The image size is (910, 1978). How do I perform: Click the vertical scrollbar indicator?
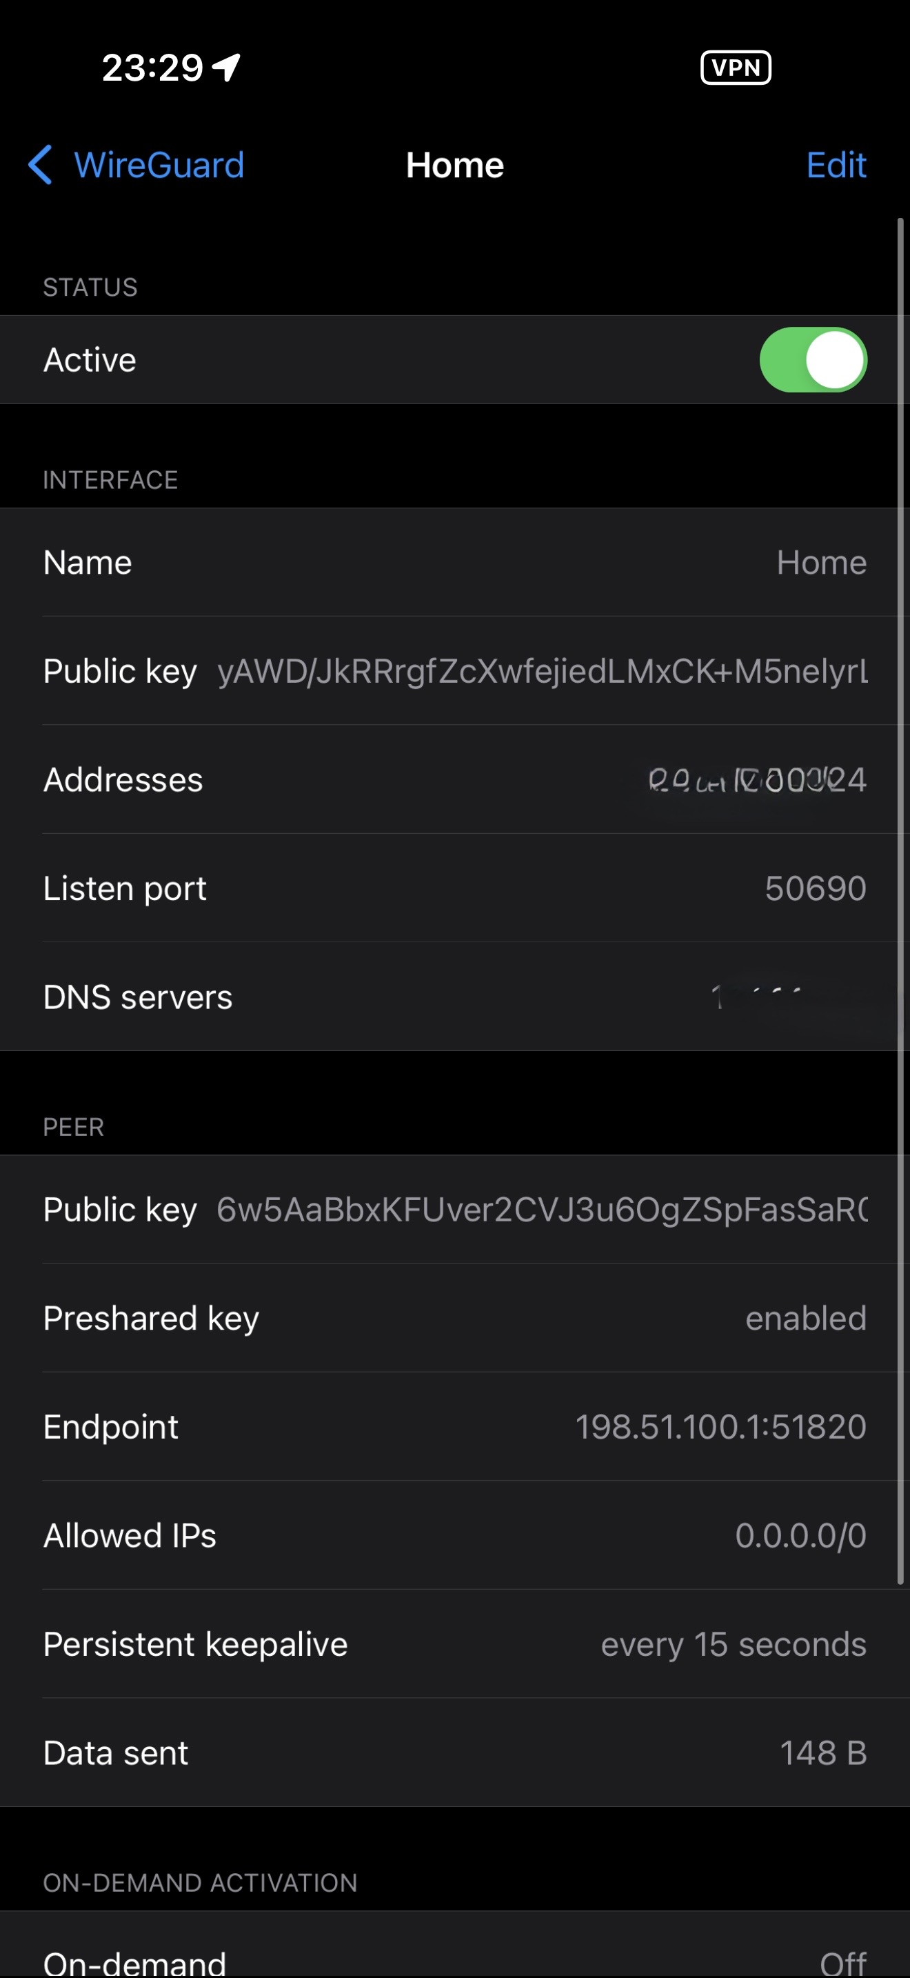click(x=901, y=899)
